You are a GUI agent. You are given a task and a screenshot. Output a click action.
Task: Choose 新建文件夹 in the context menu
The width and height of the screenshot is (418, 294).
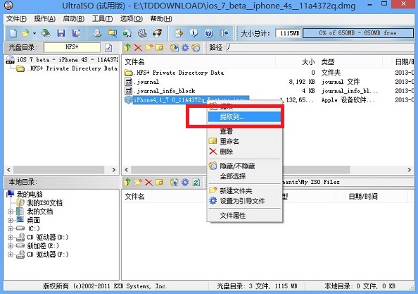coord(244,190)
